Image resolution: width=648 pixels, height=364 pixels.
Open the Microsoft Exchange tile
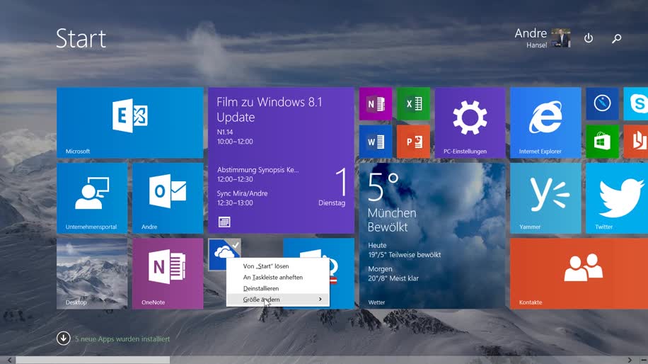pyautogui.click(x=129, y=123)
